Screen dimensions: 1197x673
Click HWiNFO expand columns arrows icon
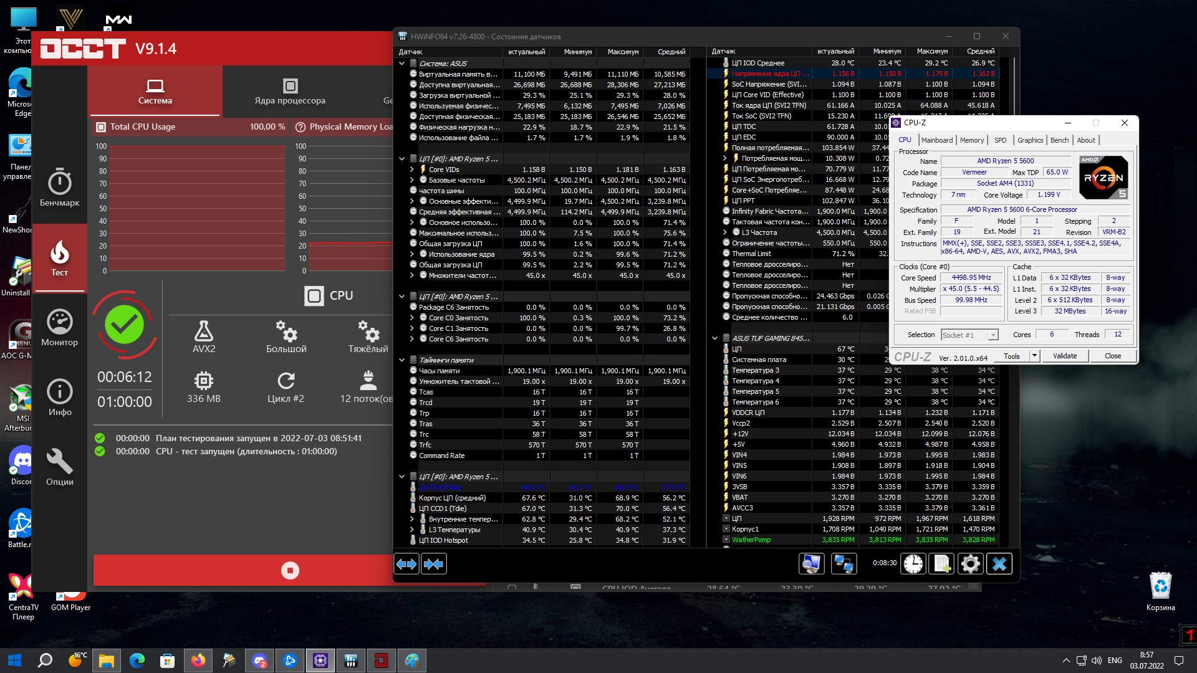point(406,564)
